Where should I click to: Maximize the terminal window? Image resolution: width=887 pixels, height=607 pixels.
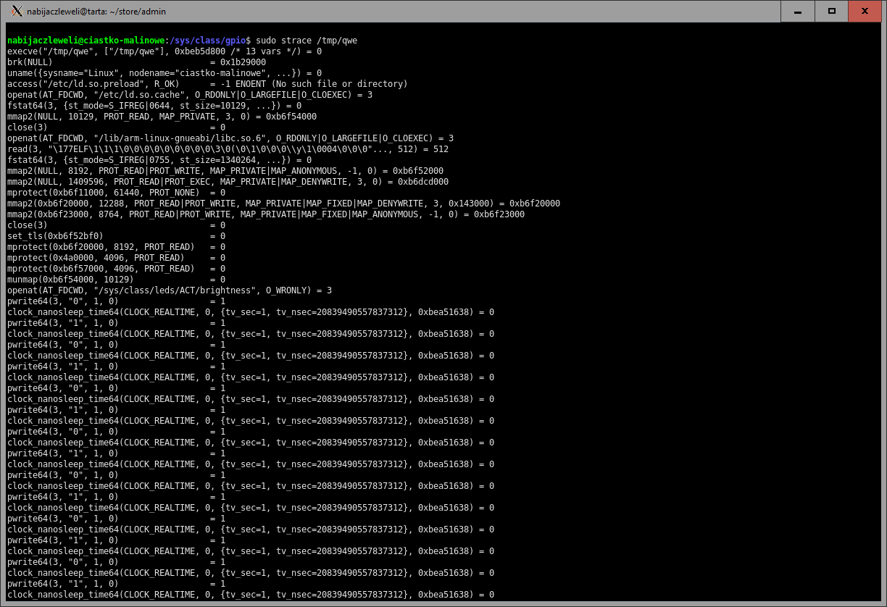832,11
